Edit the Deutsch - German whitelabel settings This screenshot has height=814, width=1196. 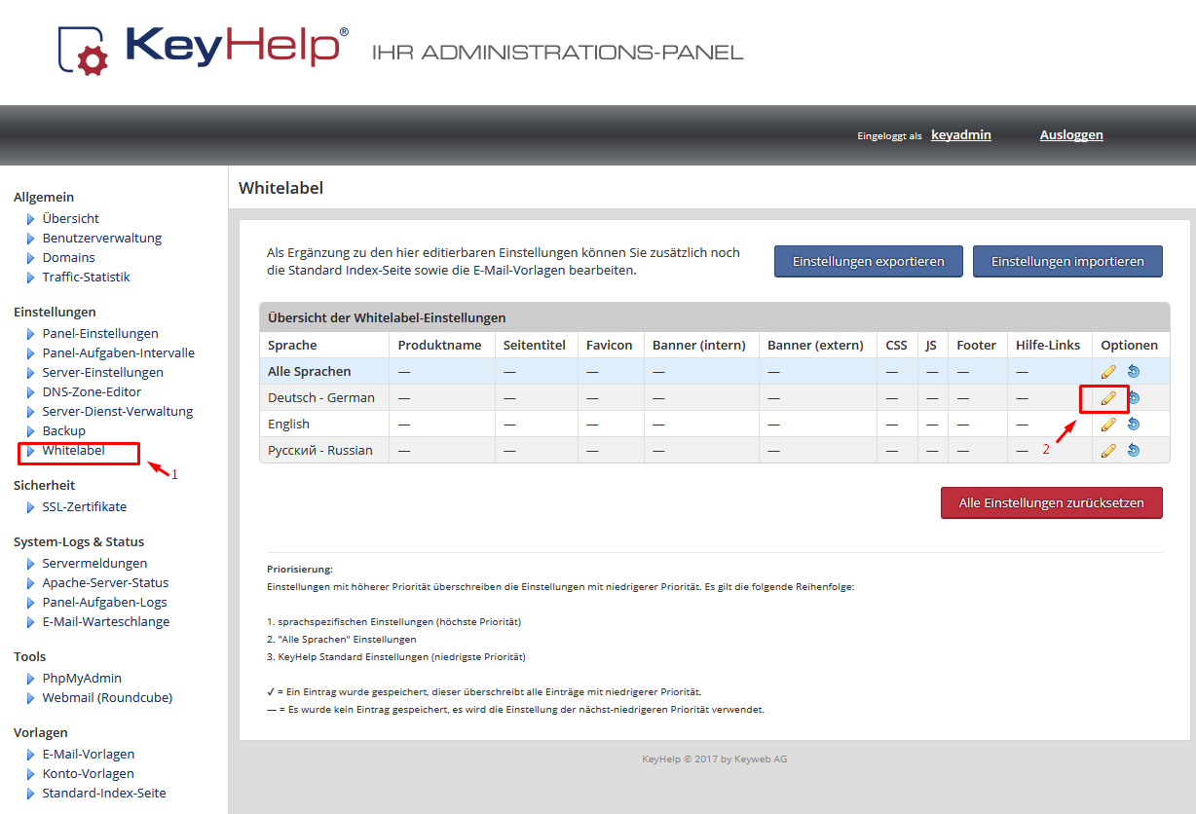click(1108, 397)
